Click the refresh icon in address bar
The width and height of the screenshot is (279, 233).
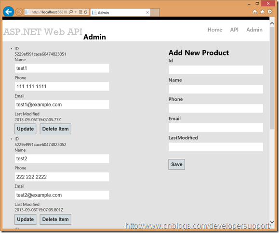click(86, 12)
